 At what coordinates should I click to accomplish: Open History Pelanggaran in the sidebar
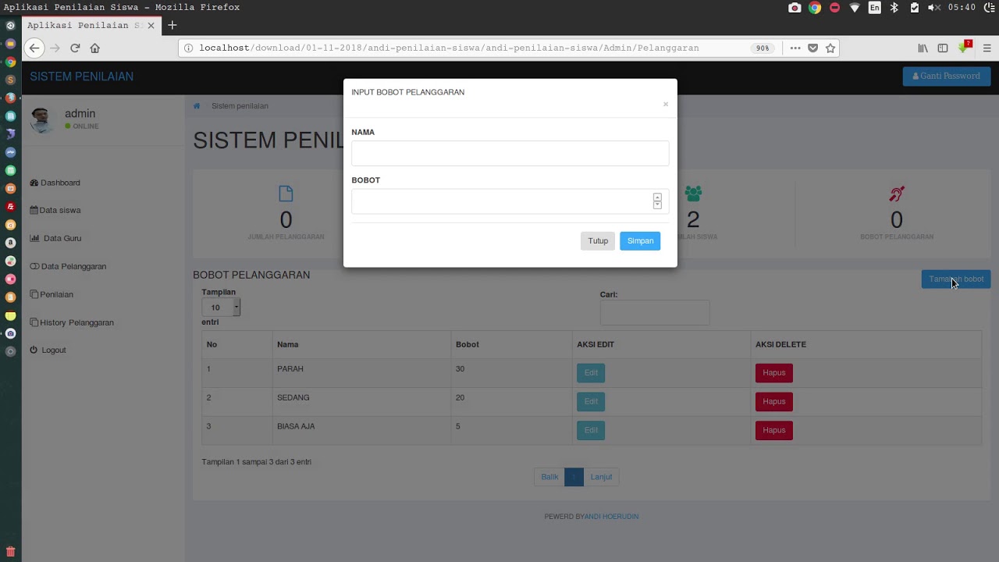pos(72,322)
